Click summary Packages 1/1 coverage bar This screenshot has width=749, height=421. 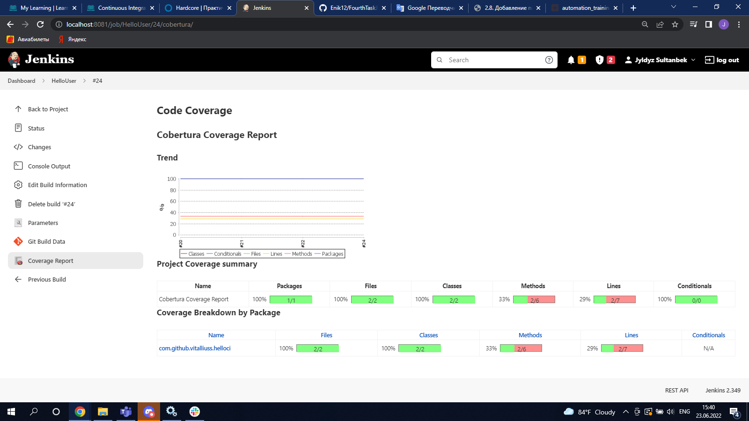(291, 300)
